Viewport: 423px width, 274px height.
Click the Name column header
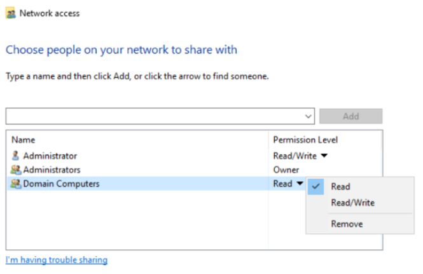(23, 140)
